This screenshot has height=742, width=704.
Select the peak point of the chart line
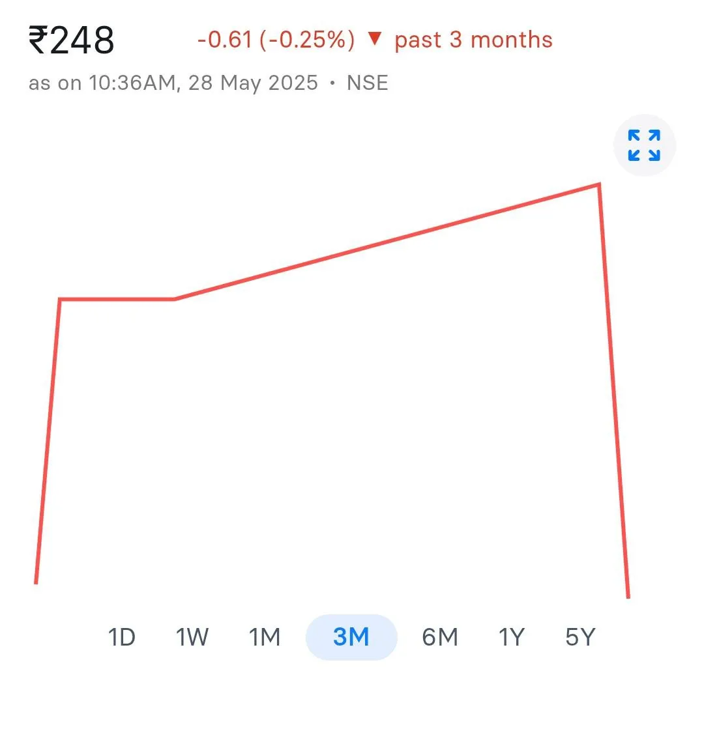click(x=599, y=184)
